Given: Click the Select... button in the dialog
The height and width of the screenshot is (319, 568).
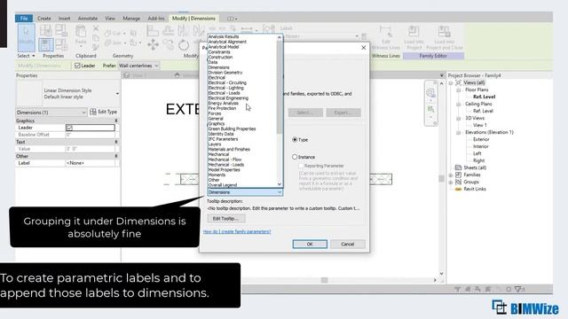Looking at the screenshot, I should [305, 113].
